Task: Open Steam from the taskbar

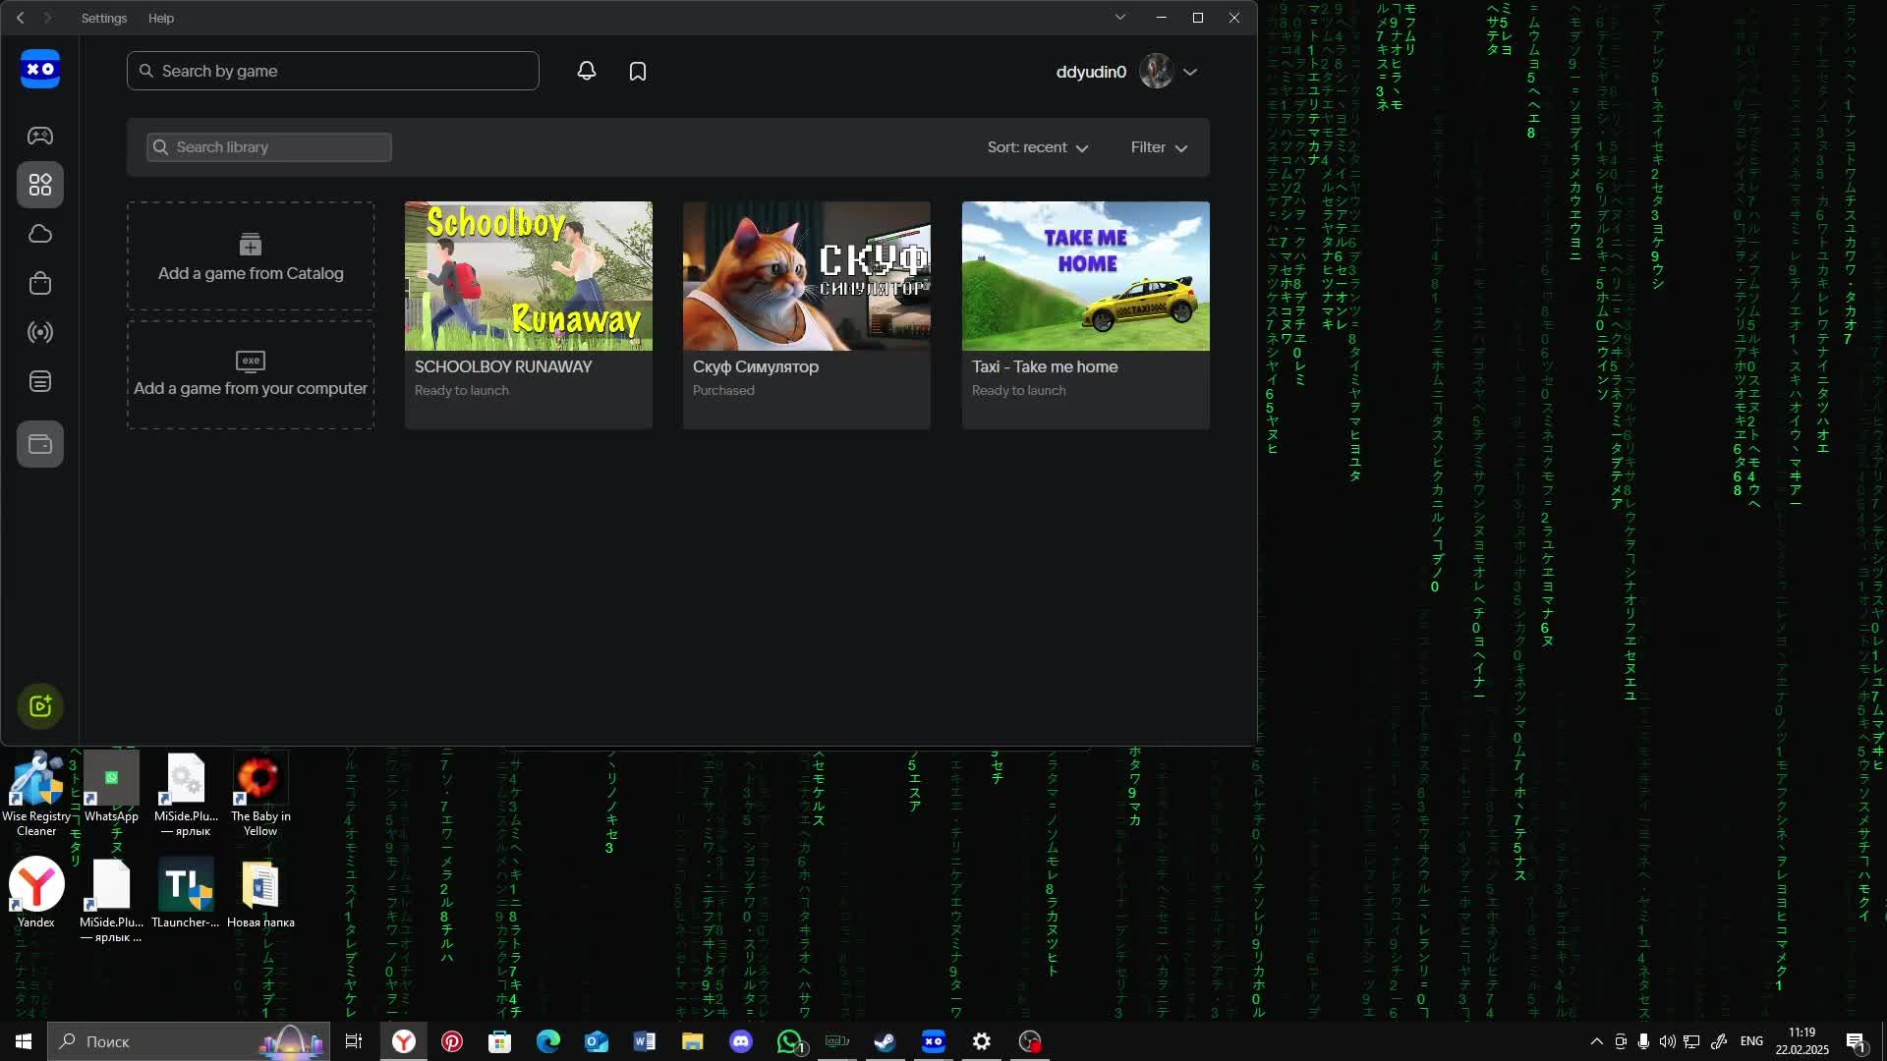Action: coord(886,1041)
